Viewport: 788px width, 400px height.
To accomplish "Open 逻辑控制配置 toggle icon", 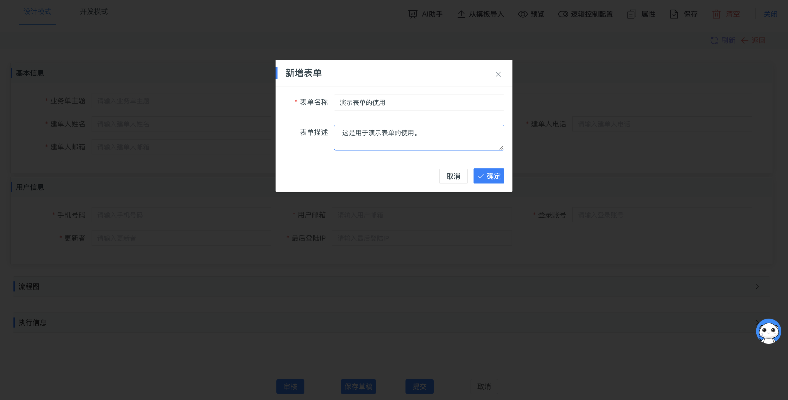I will pyautogui.click(x=563, y=14).
